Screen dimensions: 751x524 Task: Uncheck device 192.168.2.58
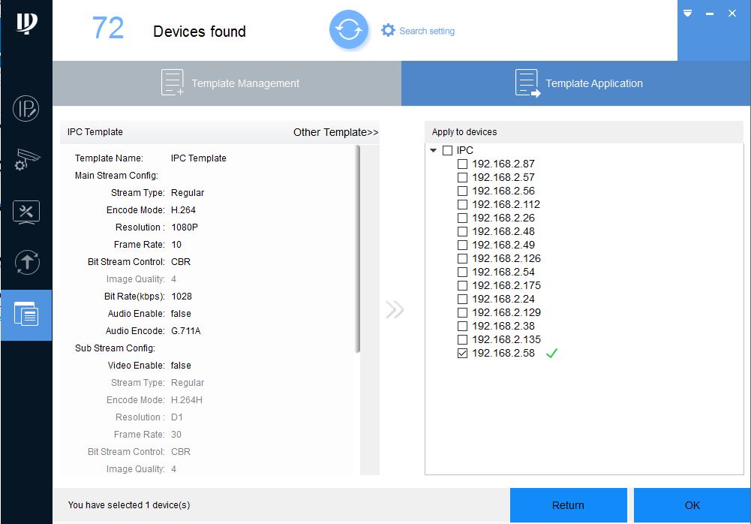[x=463, y=354]
